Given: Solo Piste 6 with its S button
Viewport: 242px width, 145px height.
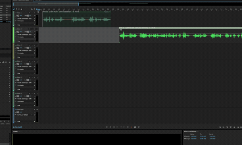Looking at the screenshot, I should 32,93.
